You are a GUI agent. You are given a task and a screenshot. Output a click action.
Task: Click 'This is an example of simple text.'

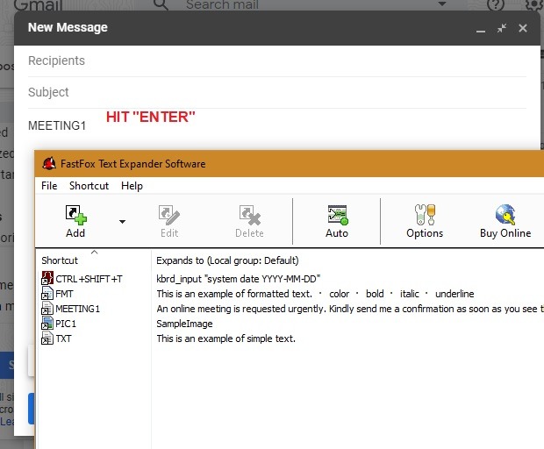pyautogui.click(x=225, y=339)
